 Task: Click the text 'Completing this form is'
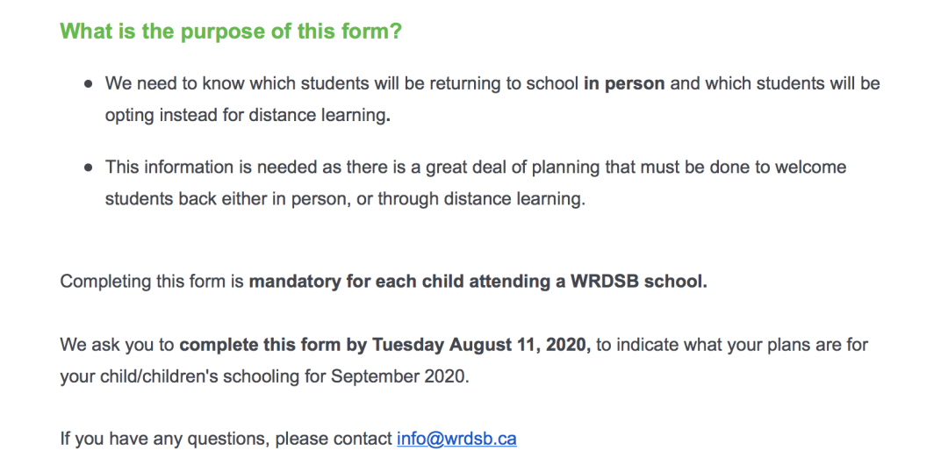pos(152,282)
